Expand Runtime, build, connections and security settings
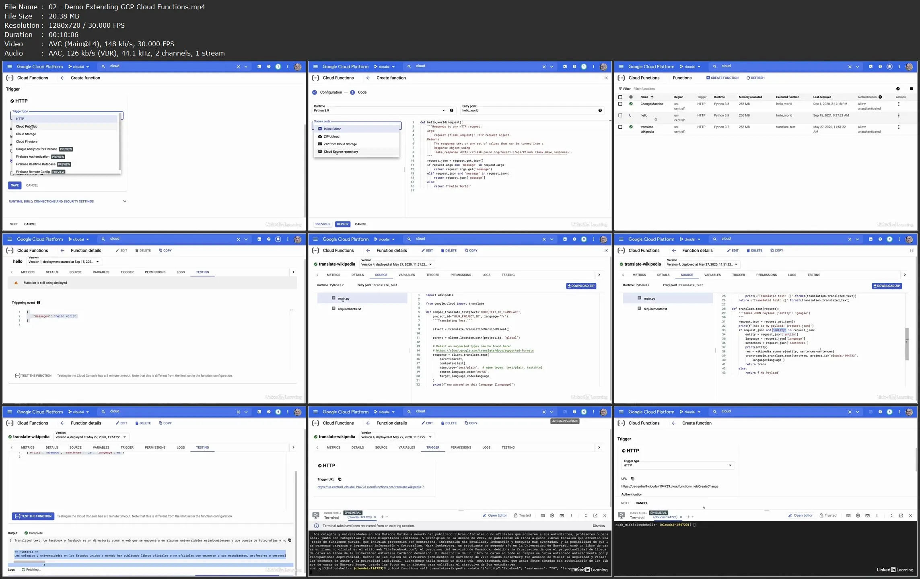 click(68, 202)
